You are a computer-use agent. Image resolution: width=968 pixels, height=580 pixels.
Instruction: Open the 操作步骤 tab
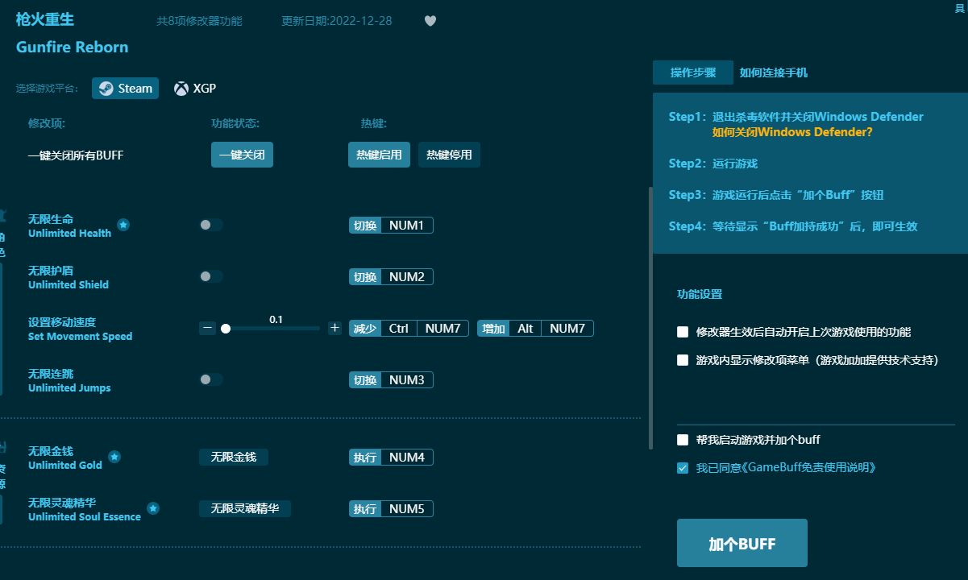[x=693, y=72]
